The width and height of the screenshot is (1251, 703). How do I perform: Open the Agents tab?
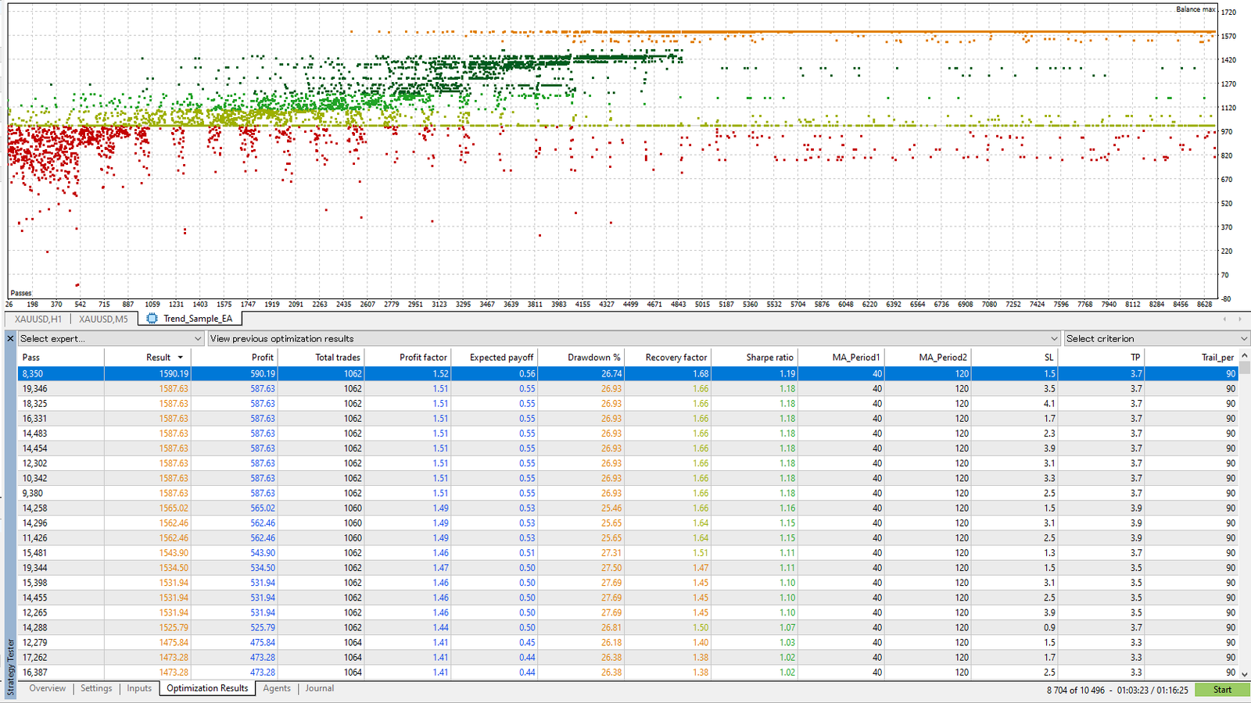coord(277,688)
